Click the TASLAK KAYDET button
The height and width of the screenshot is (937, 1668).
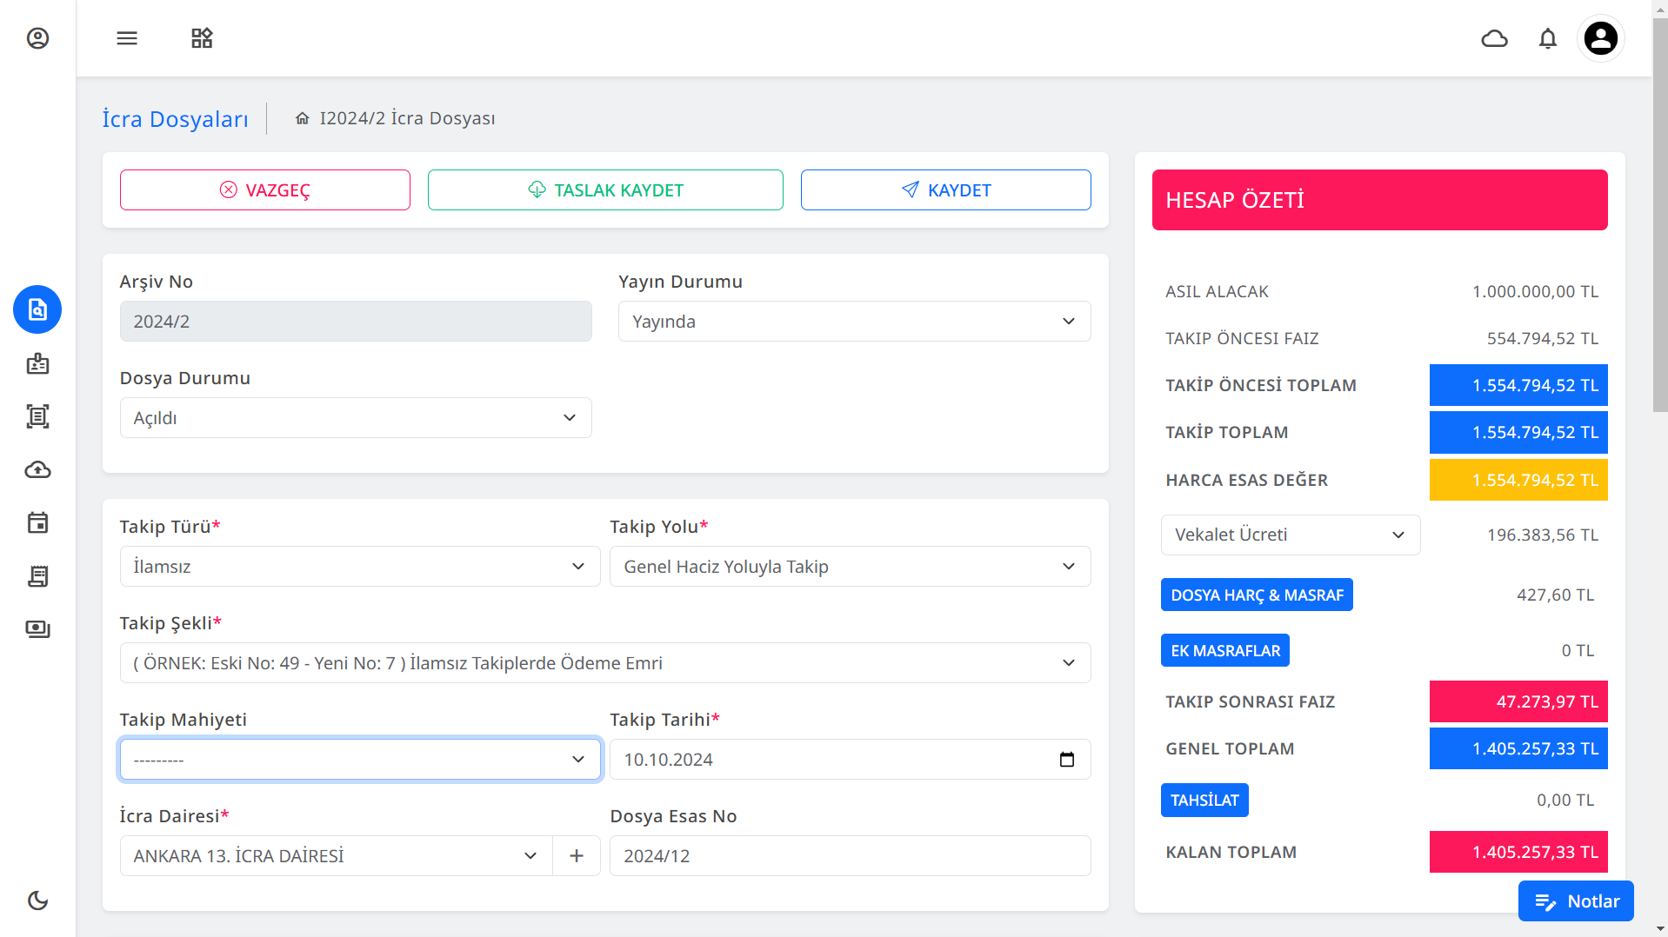(x=605, y=190)
